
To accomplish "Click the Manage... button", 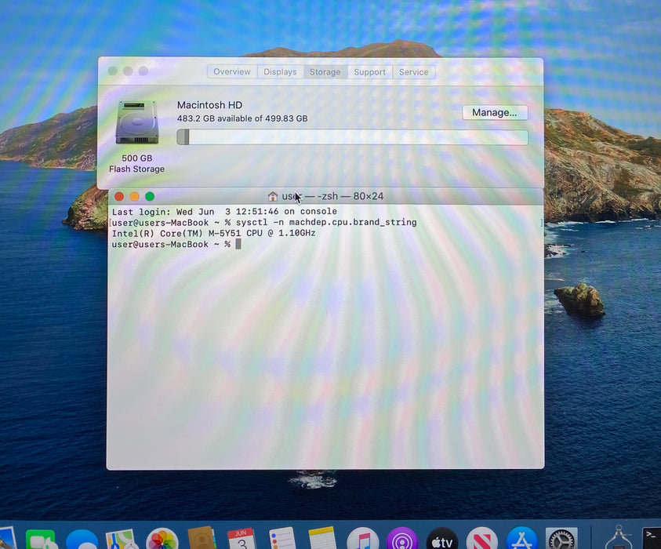I will pos(495,113).
